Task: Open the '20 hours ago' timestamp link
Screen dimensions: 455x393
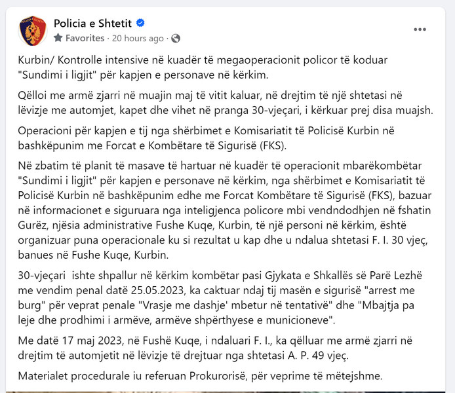Action: (x=138, y=38)
